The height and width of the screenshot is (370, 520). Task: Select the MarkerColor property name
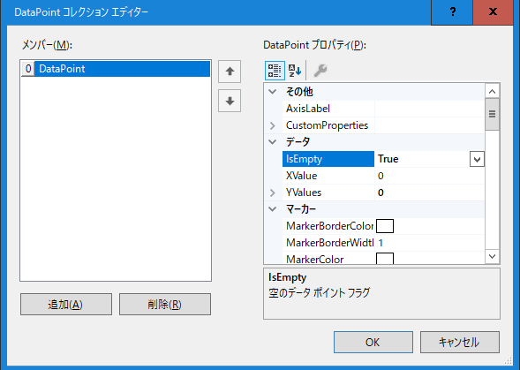[328, 259]
